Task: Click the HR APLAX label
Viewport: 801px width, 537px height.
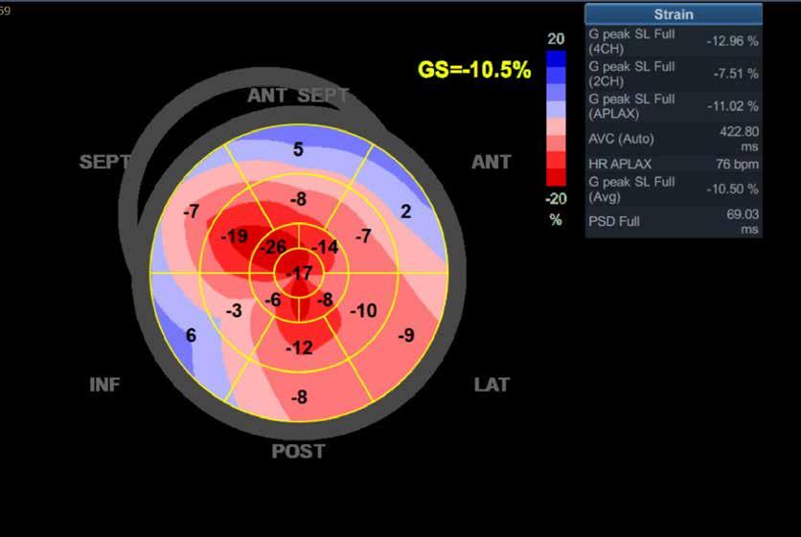Action: pos(620,164)
